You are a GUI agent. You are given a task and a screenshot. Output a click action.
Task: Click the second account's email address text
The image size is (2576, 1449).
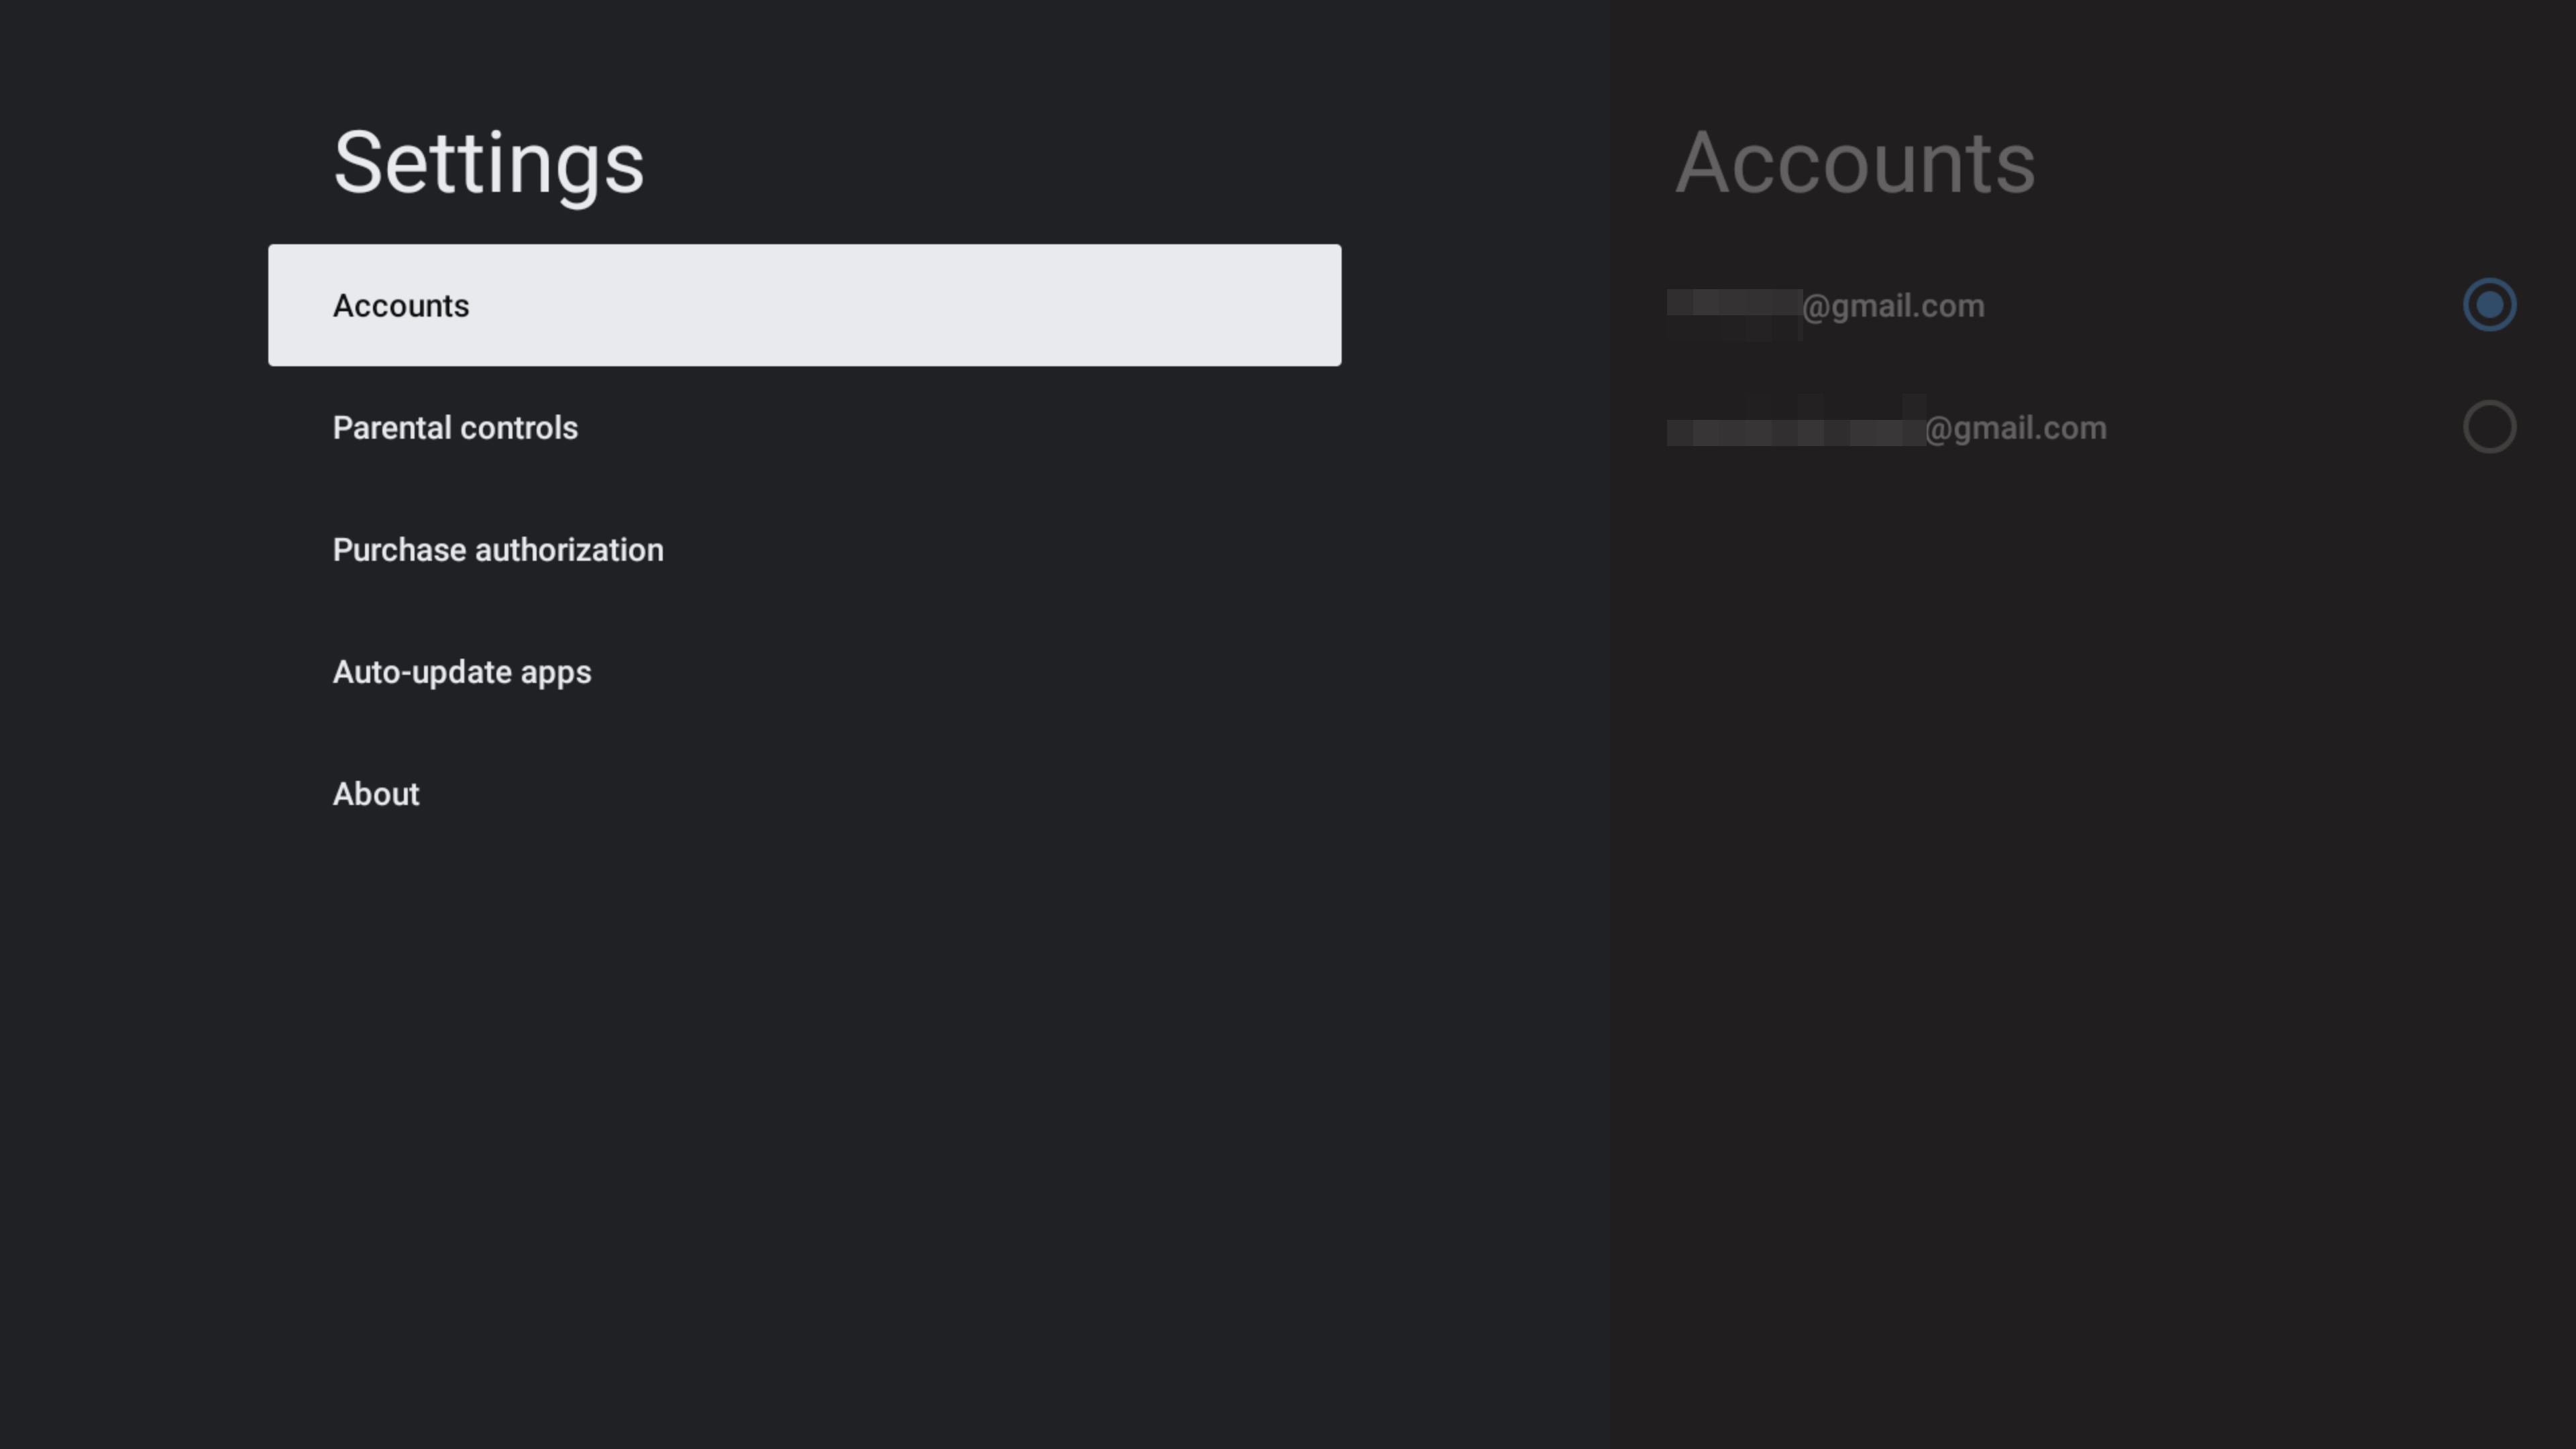1888,427
